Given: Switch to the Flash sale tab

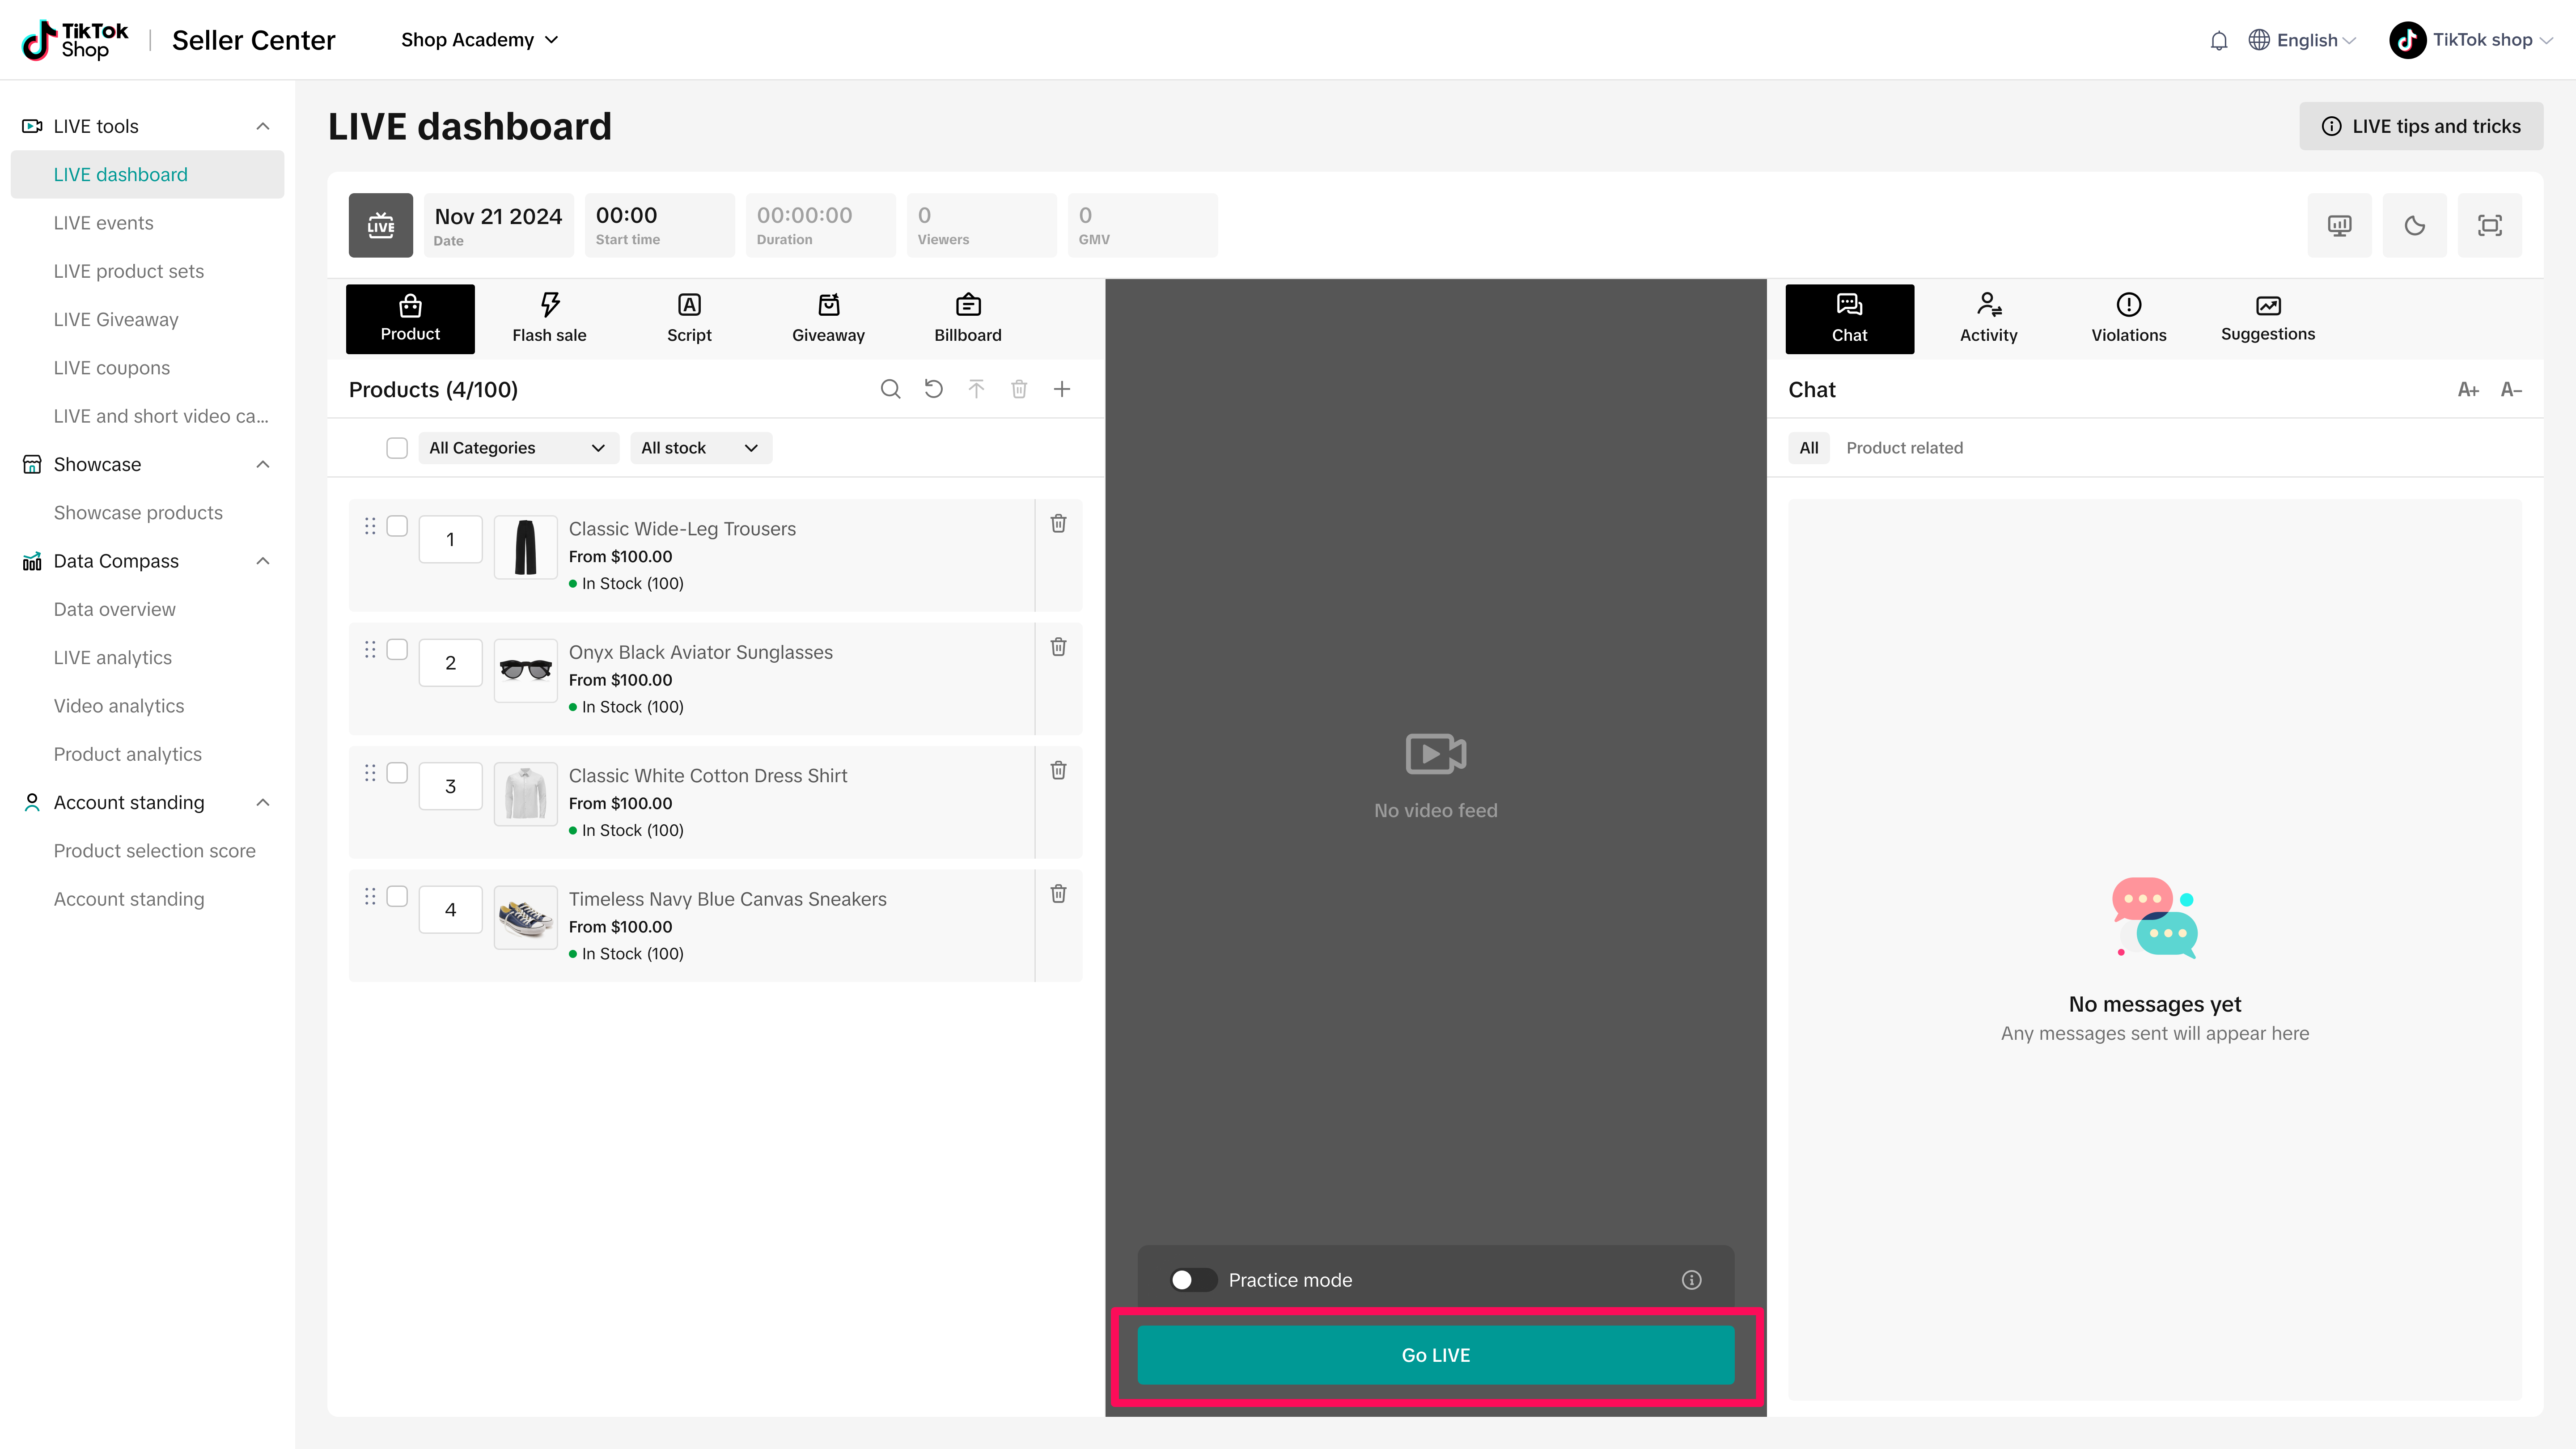Looking at the screenshot, I should pos(549,319).
